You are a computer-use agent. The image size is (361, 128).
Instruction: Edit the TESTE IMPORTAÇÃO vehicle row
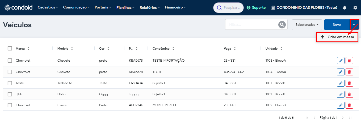(x=341, y=61)
